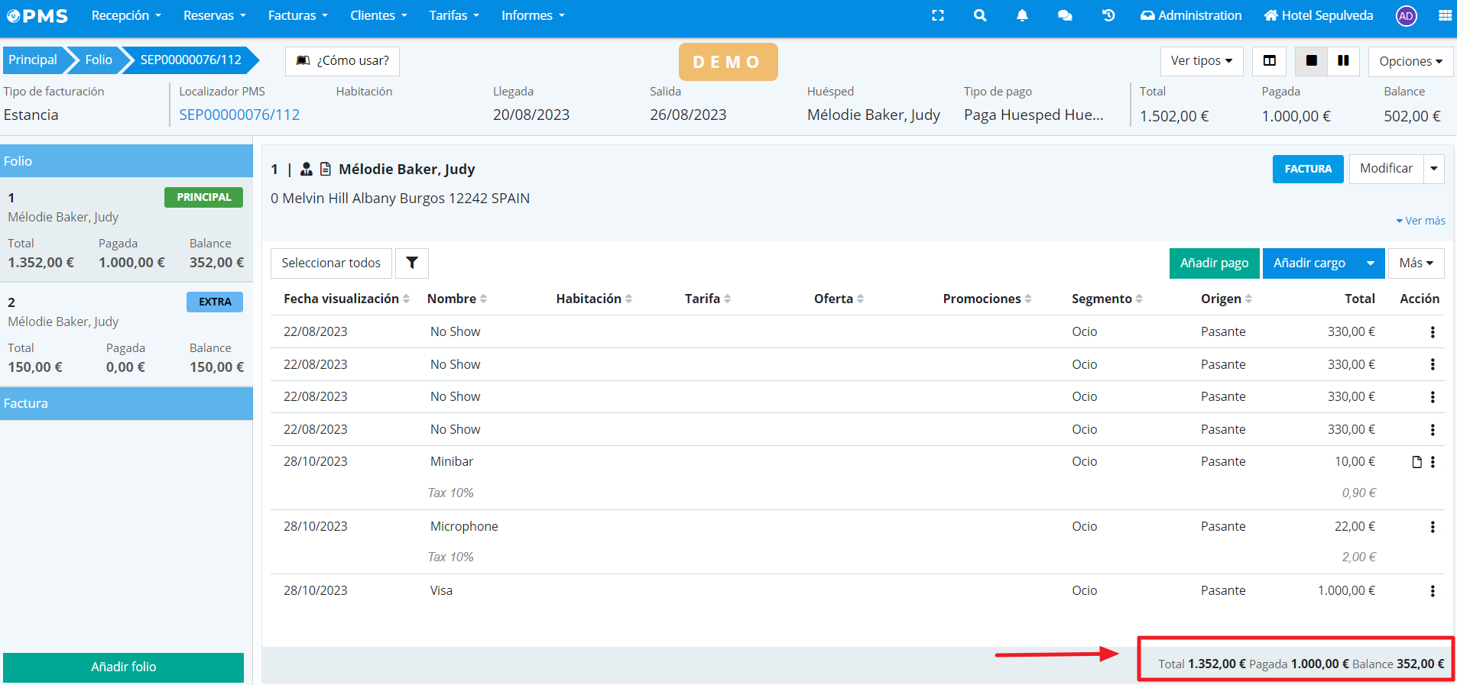This screenshot has height=685, width=1457.
Task: Expand the arrow beside Añadir cargo
Action: (x=1371, y=263)
